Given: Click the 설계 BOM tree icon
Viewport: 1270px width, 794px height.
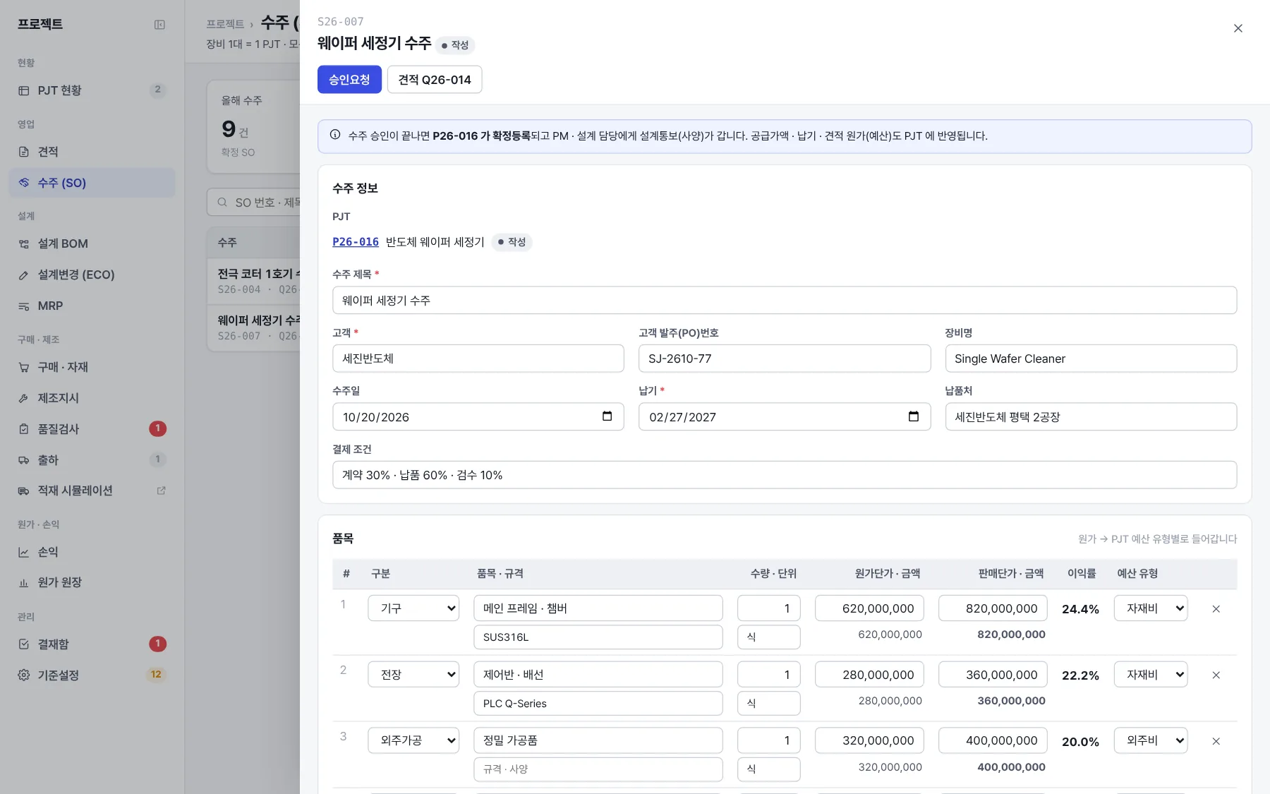Looking at the screenshot, I should [24, 244].
